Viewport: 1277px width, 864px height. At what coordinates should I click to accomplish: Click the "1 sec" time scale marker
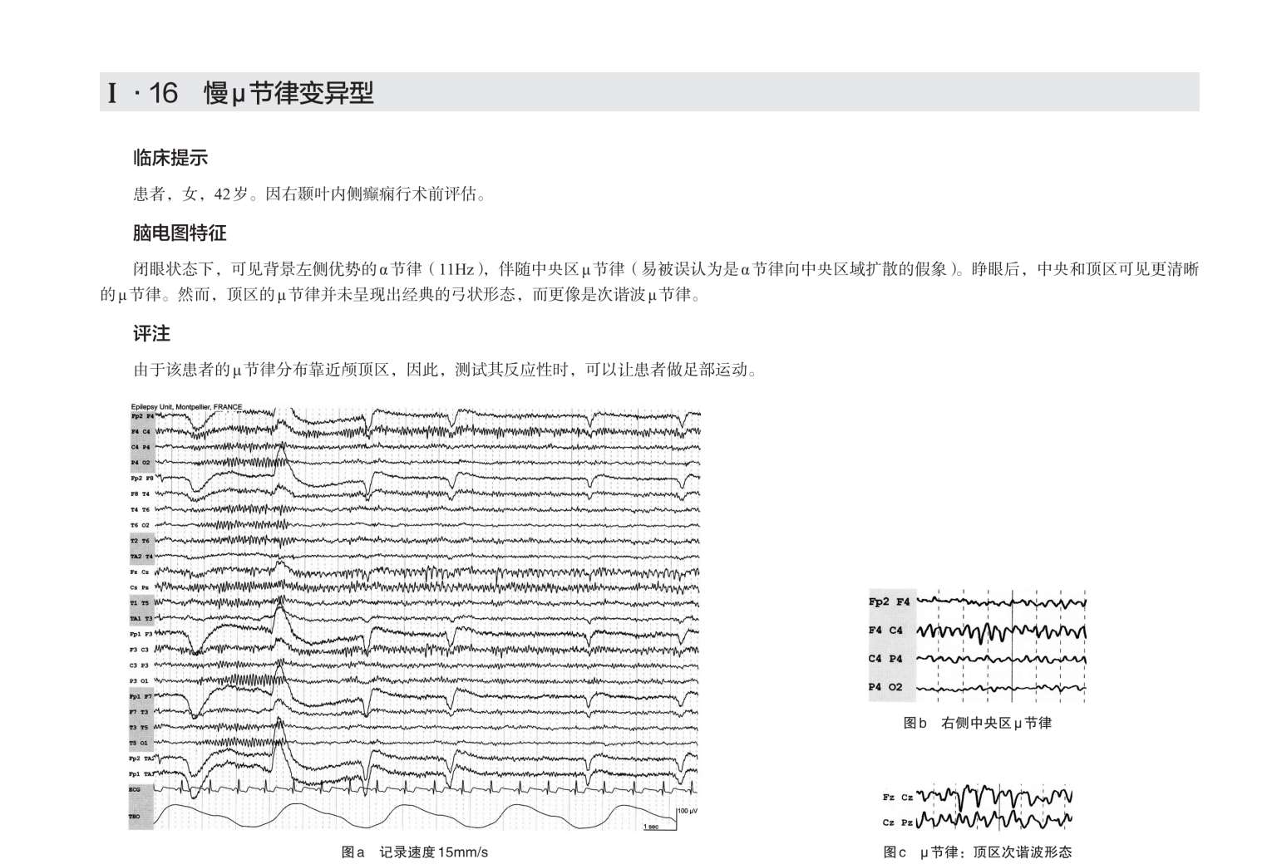pyautogui.click(x=653, y=827)
